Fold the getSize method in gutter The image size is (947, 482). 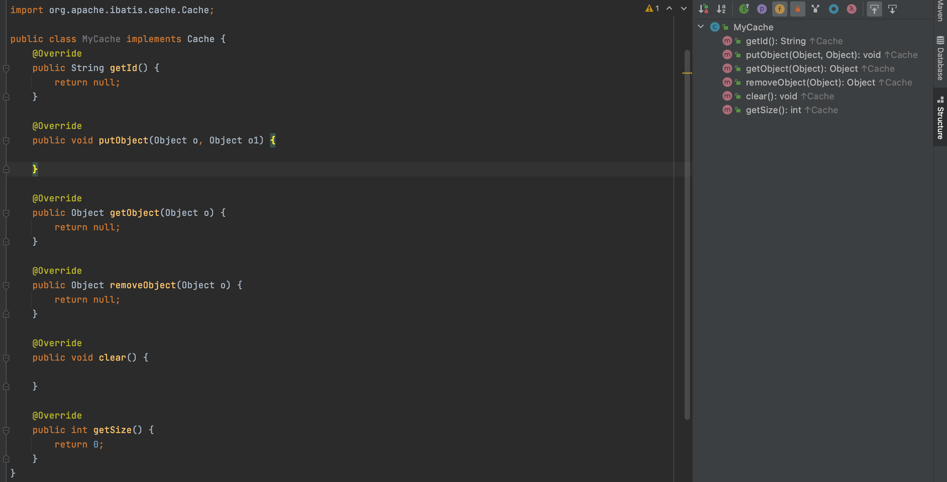(x=6, y=430)
